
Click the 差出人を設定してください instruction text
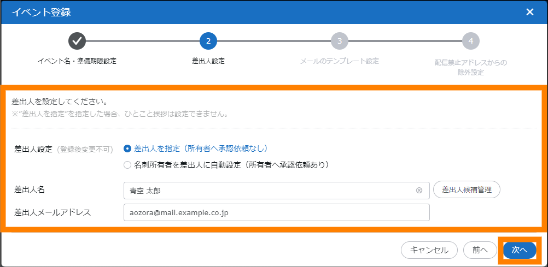(59, 102)
